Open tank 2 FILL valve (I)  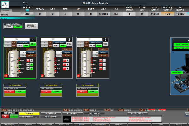[68, 60]
